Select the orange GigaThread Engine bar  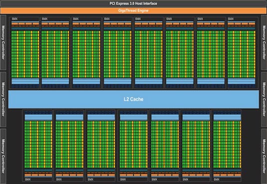[x=133, y=10]
